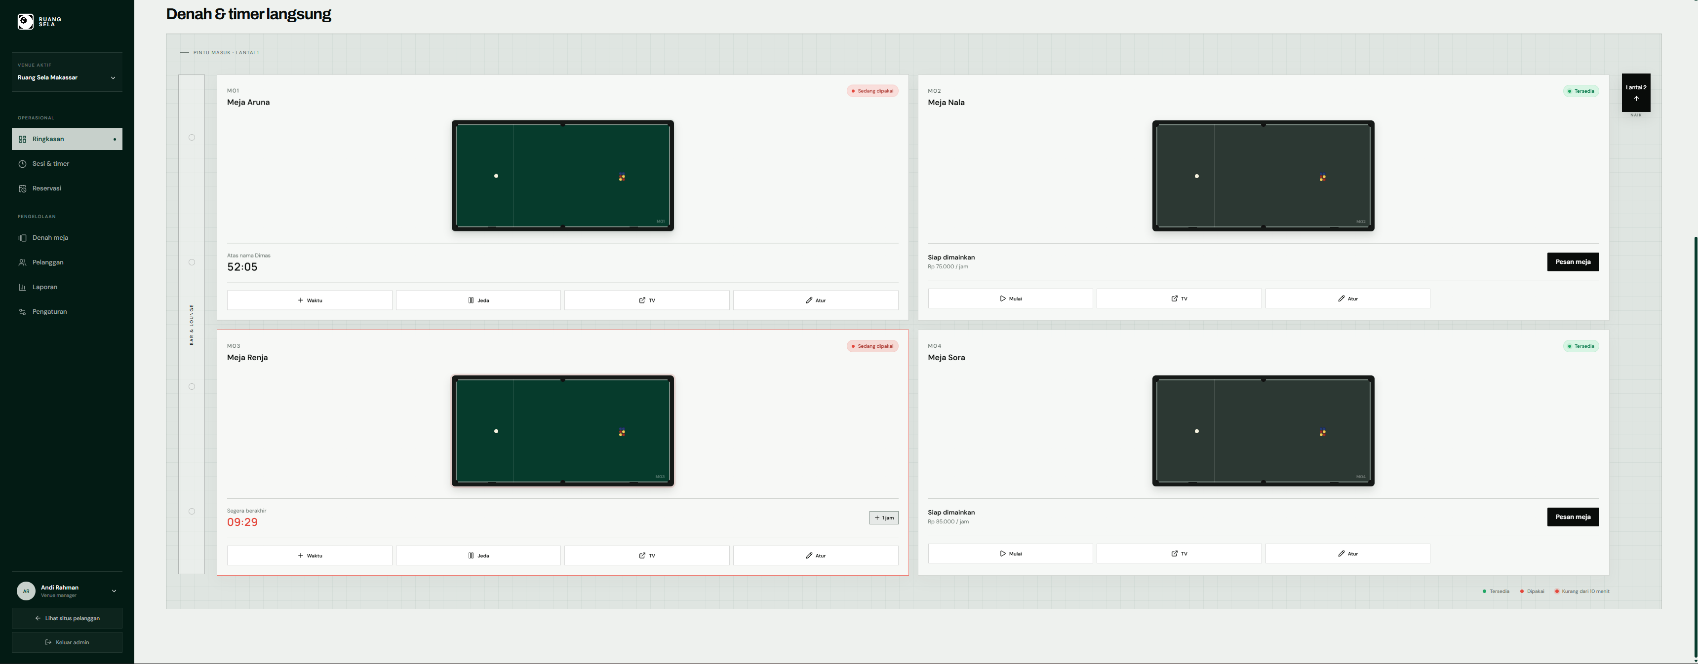The image size is (1698, 664).
Task: Click the page vertical scrollbar
Action: (1696, 448)
